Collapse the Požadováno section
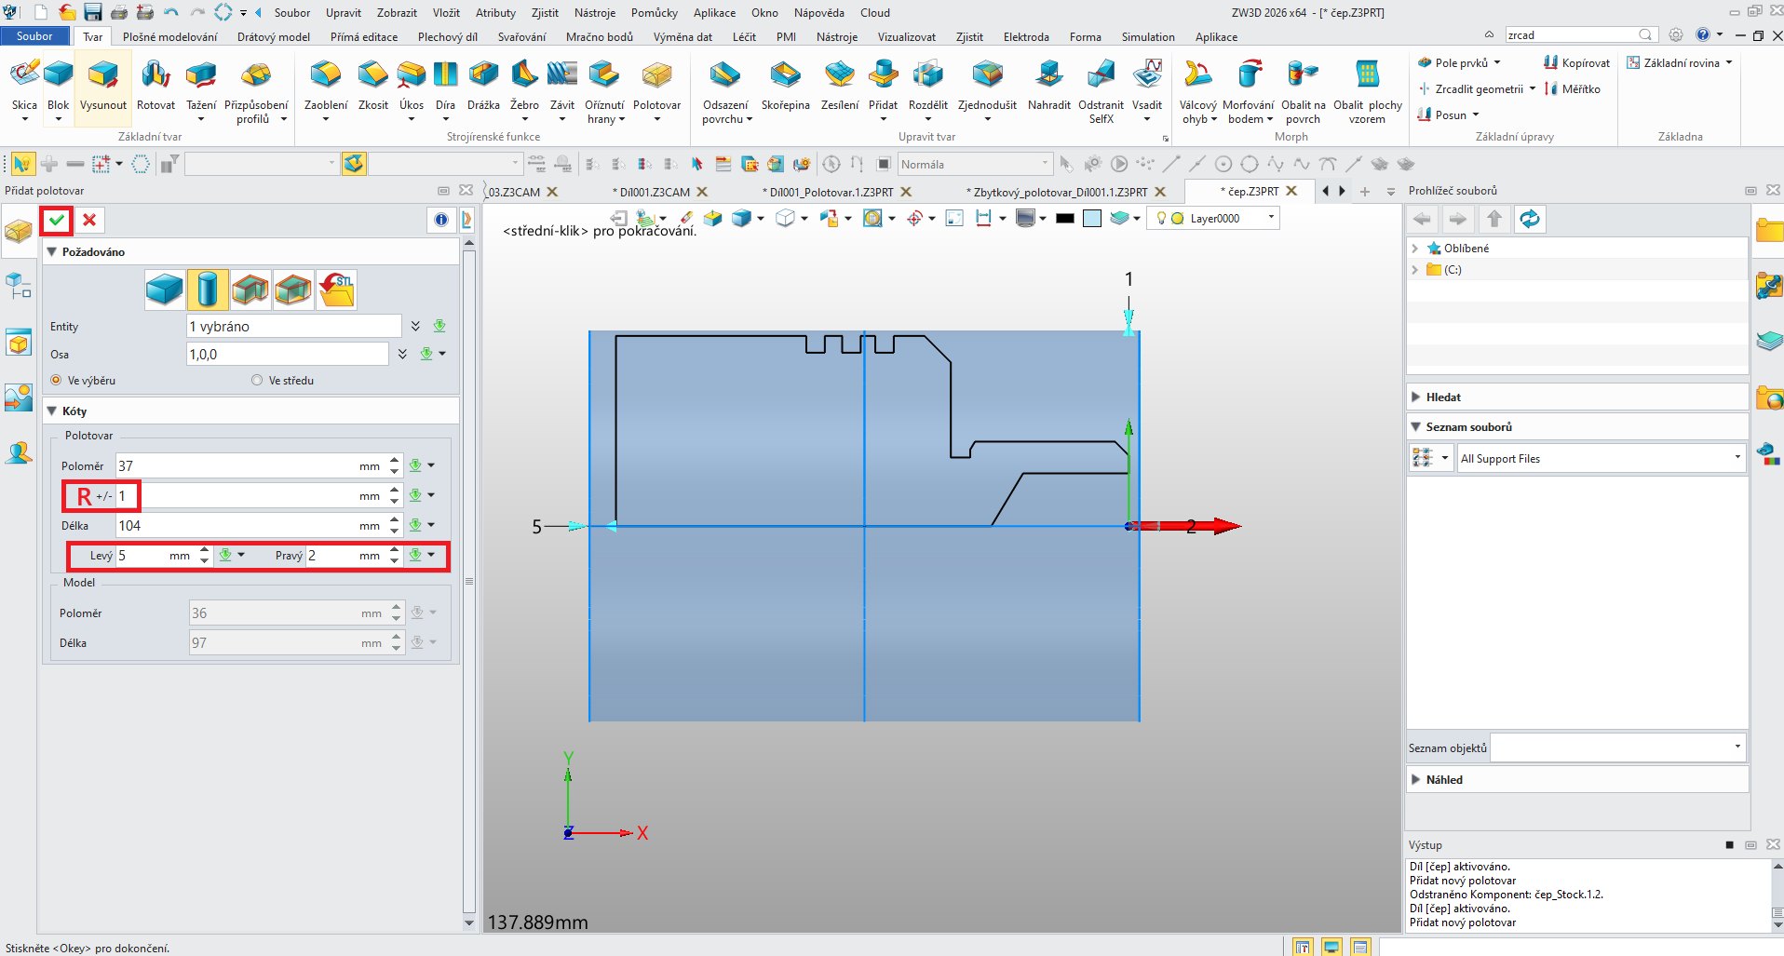The image size is (1784, 956). 53,252
